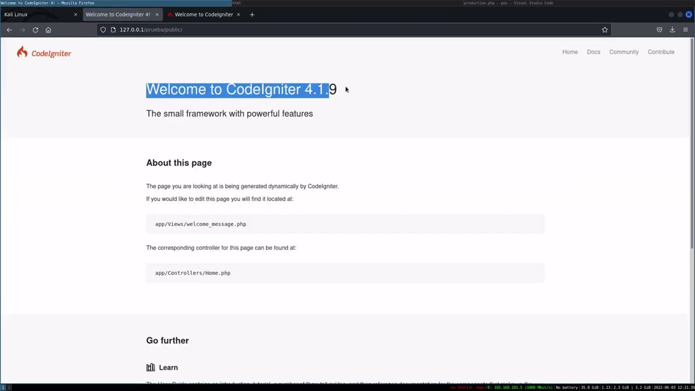Click the Learn books icon

coord(150,368)
